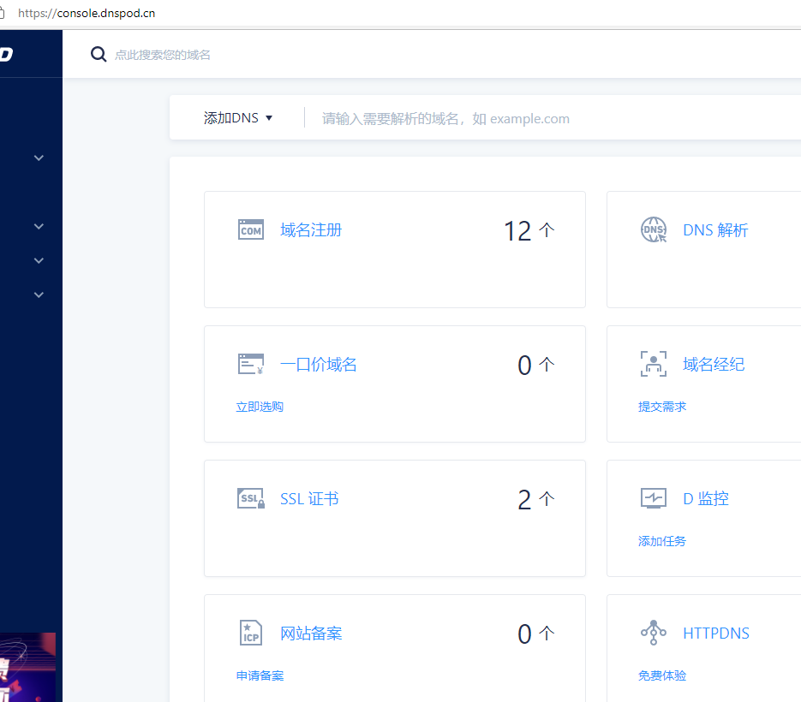
Task: Open the 域名经纪 link
Action: coord(714,365)
